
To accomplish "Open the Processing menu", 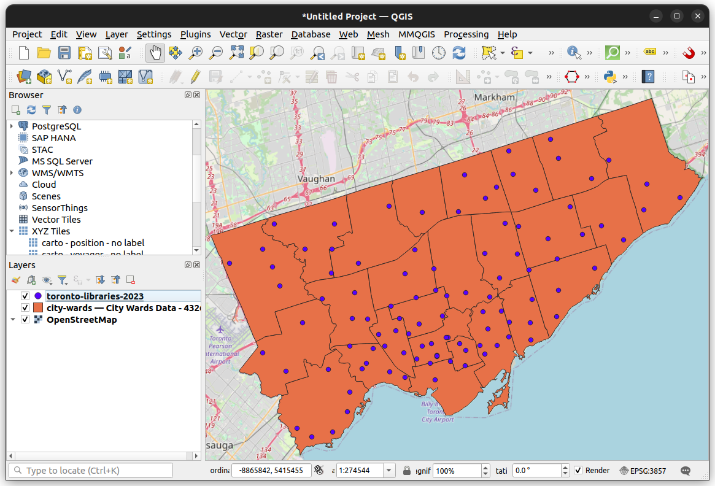I will [x=466, y=34].
